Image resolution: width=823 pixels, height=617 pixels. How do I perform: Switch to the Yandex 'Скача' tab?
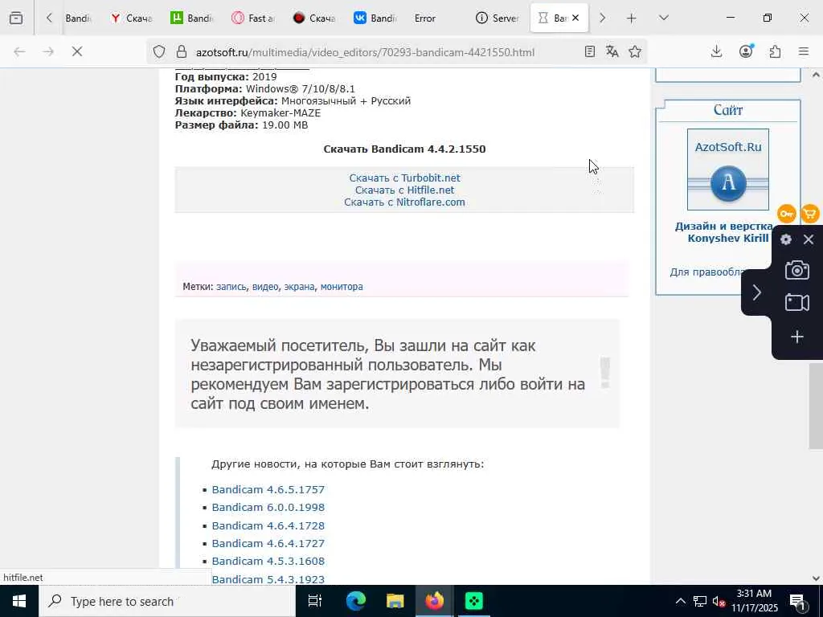[x=132, y=18]
